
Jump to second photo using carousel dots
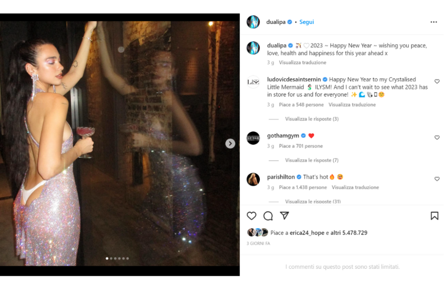(111, 258)
